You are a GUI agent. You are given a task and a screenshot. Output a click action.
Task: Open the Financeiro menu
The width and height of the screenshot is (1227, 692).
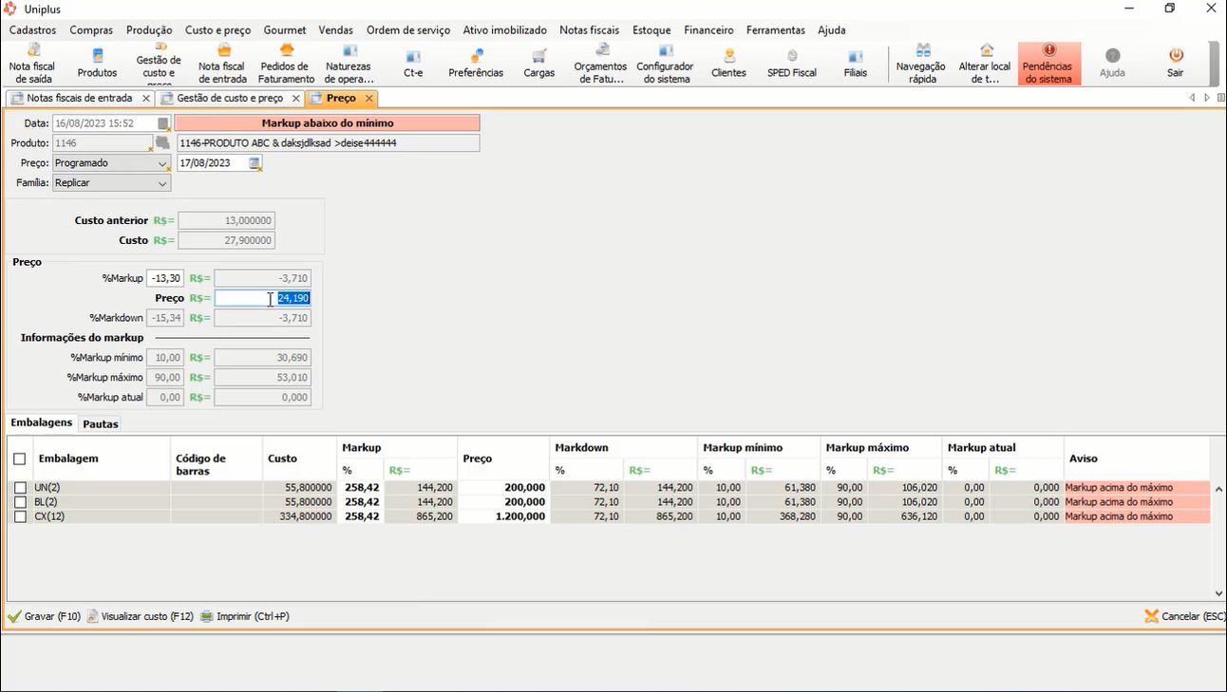(x=708, y=30)
